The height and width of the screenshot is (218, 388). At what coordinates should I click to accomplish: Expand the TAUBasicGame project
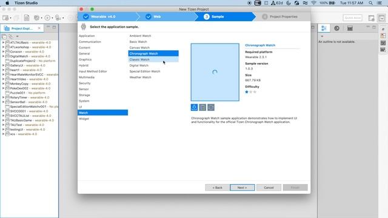point(3,121)
